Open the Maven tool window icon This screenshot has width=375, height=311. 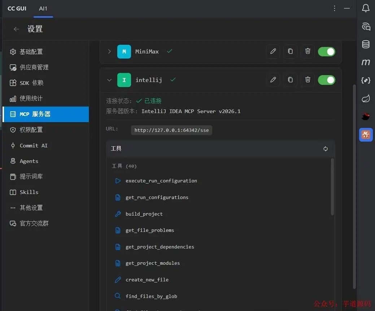[x=366, y=62]
